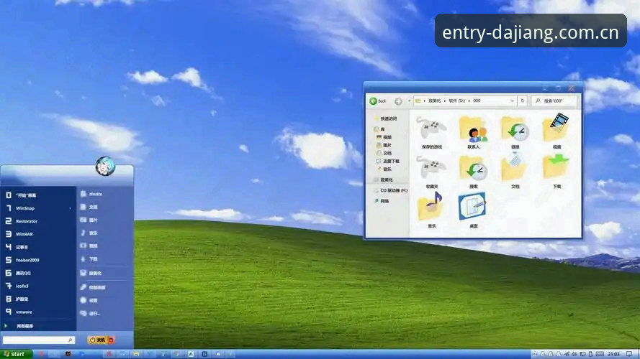This screenshot has height=359, width=640.
Task: Open the 联系人 contacts folder
Action: (473, 132)
